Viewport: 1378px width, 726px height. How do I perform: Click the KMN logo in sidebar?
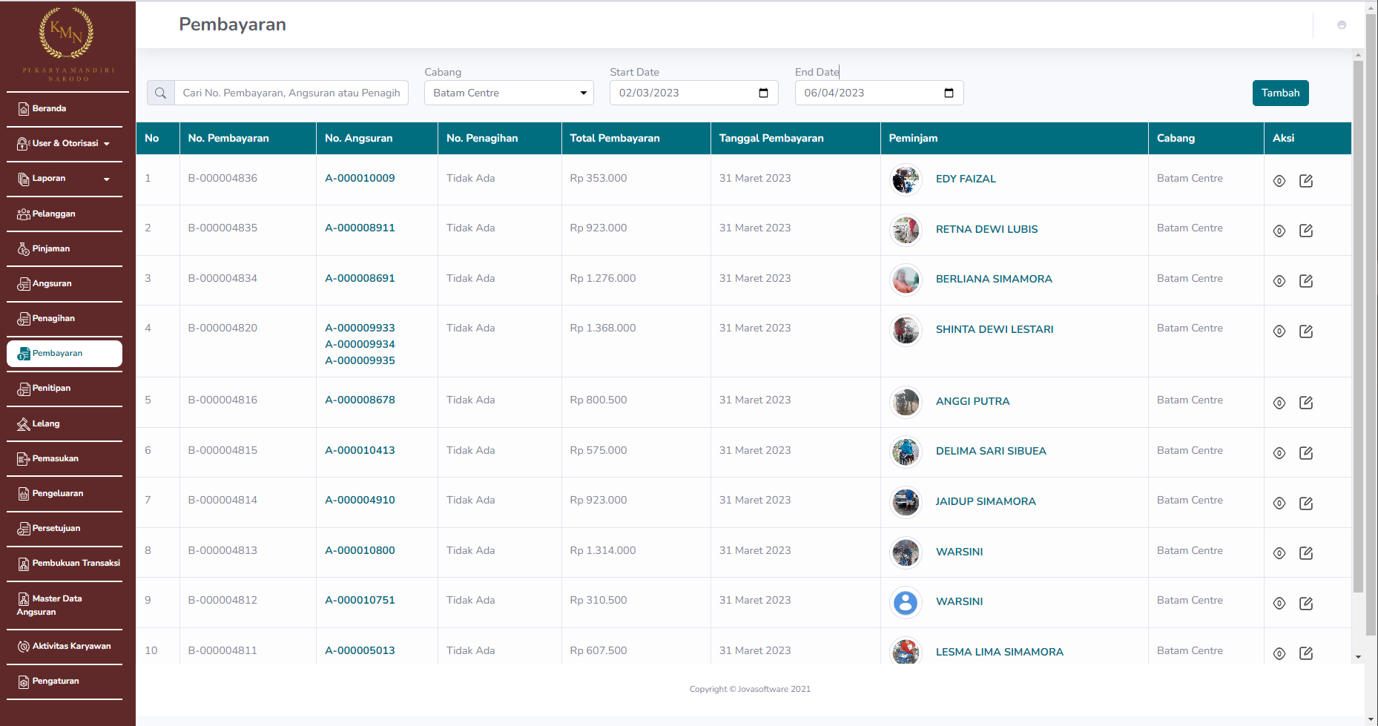(x=67, y=35)
